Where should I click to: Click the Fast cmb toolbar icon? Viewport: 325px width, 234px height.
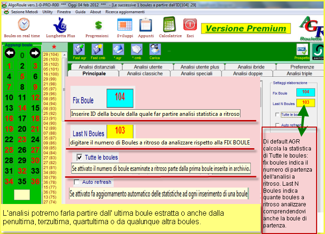coord(97,50)
